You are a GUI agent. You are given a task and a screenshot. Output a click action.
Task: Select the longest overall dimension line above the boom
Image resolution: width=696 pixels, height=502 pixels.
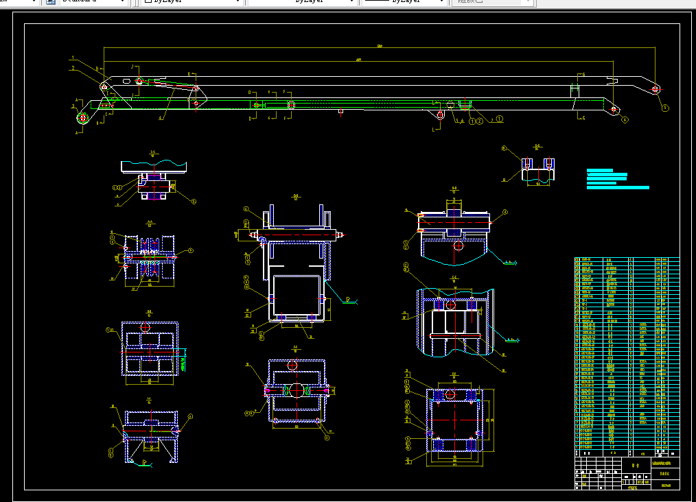(x=380, y=47)
